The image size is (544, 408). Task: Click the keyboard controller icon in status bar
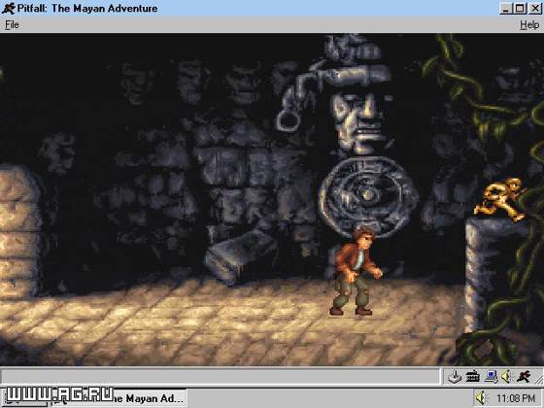(472, 377)
